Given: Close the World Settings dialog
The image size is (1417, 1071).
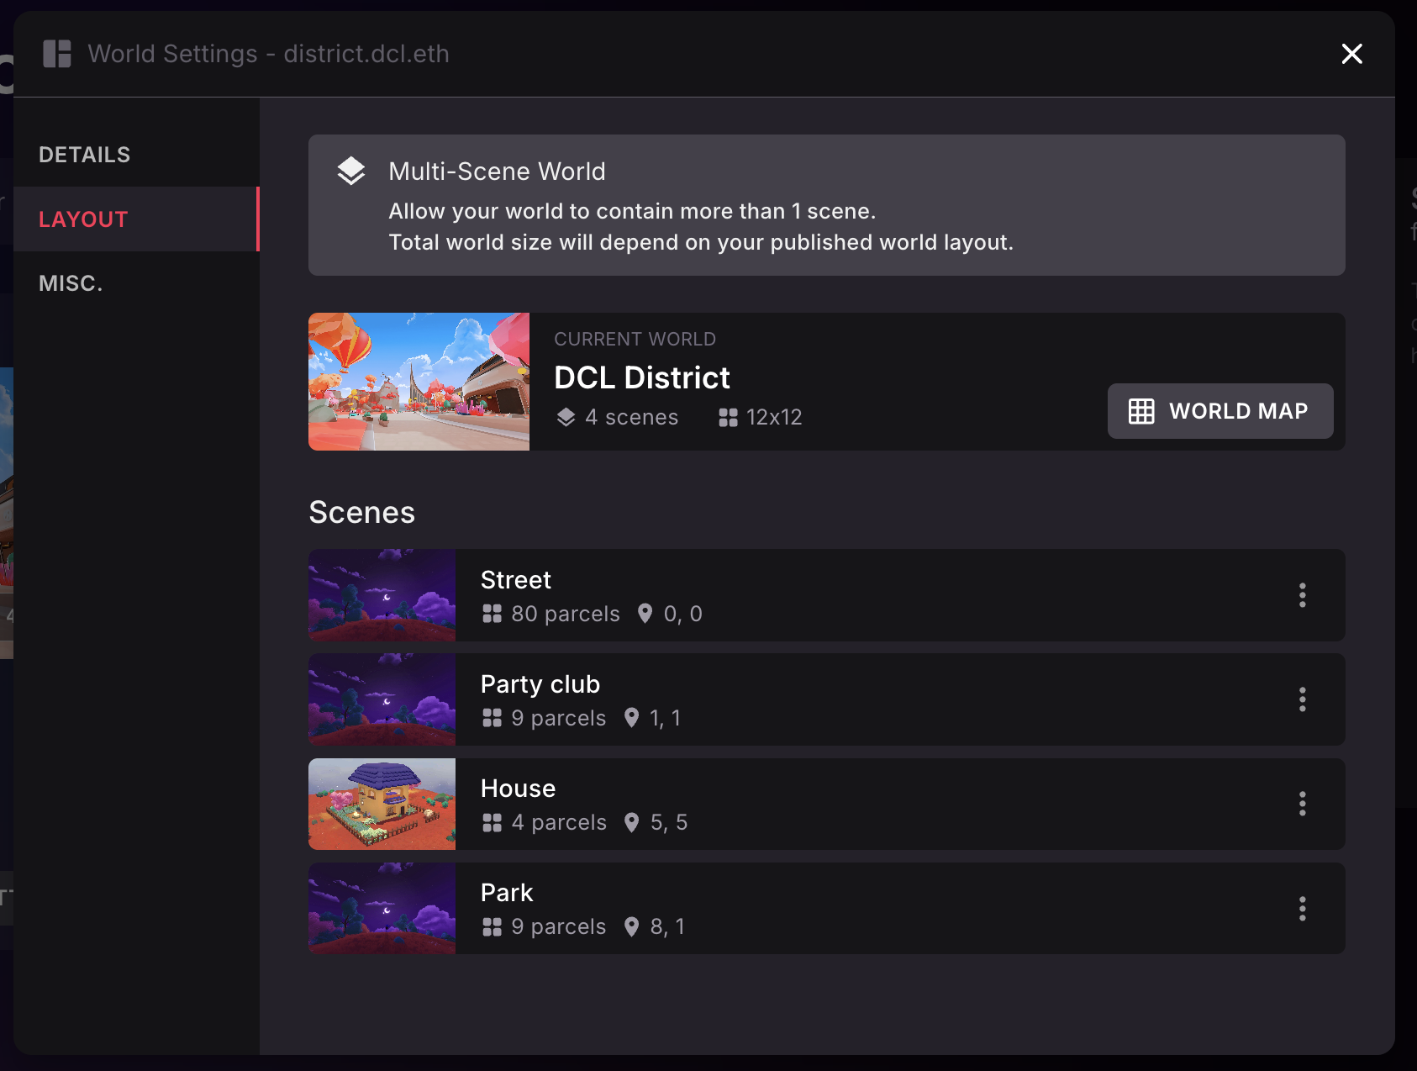Looking at the screenshot, I should (1351, 54).
